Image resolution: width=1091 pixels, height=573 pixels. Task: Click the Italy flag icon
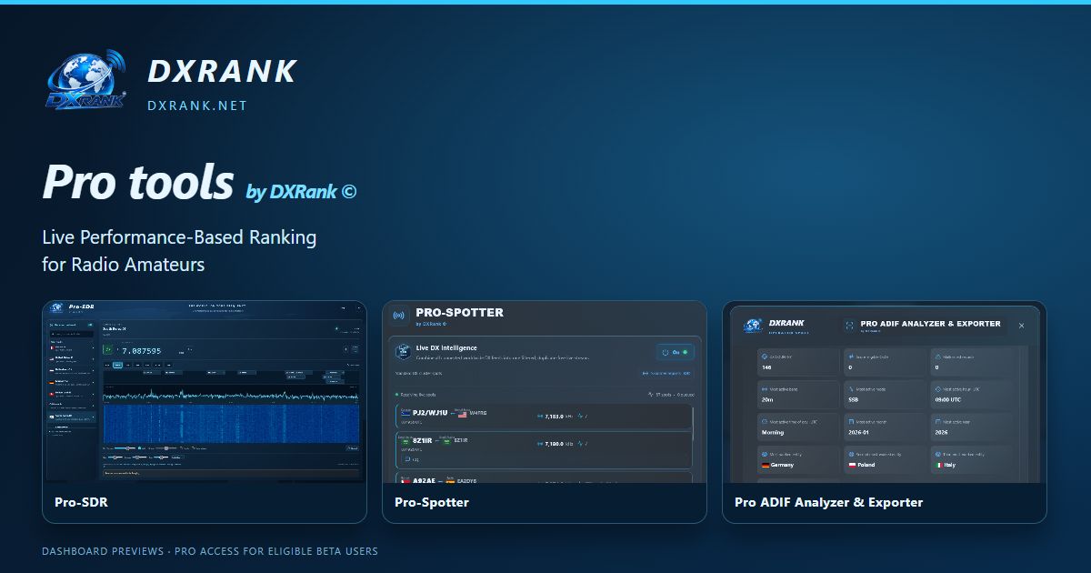[x=939, y=465]
